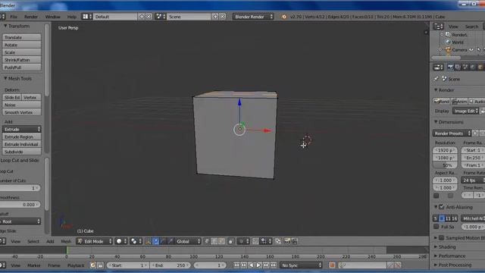Toggle the 3D manipulator widget icon
The height and width of the screenshot is (273, 485).
click(148, 241)
